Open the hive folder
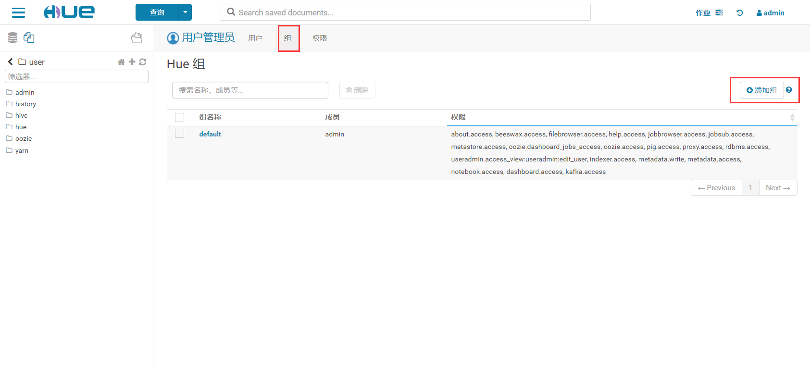The image size is (810, 369). 21,115
